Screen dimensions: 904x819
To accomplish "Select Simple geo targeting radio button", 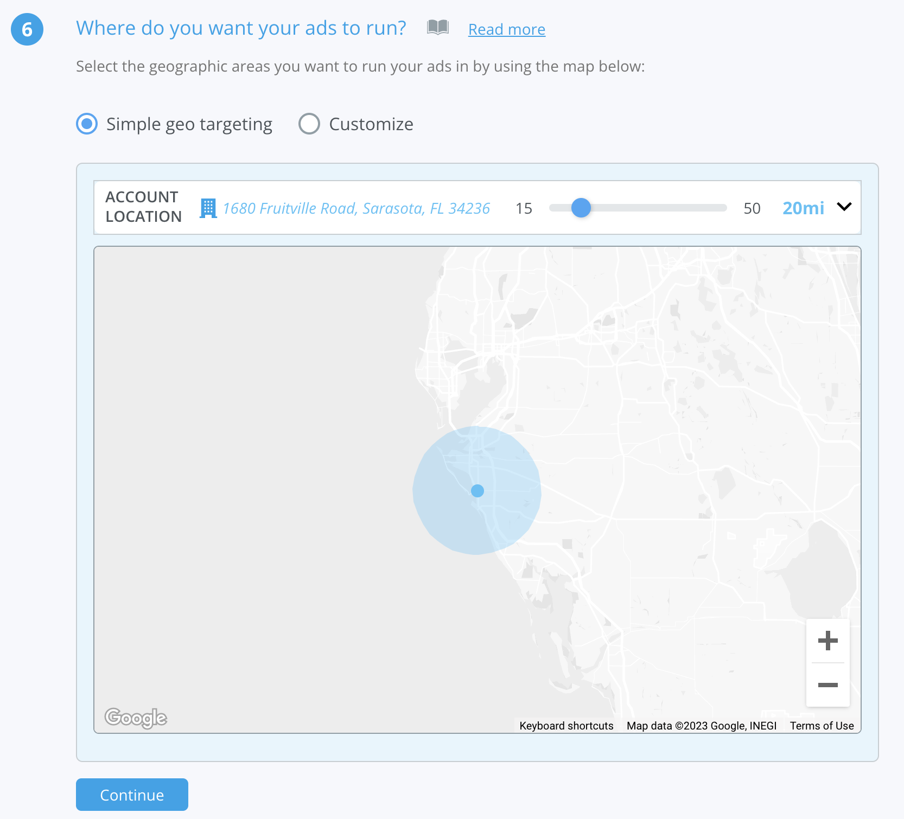I will click(87, 124).
